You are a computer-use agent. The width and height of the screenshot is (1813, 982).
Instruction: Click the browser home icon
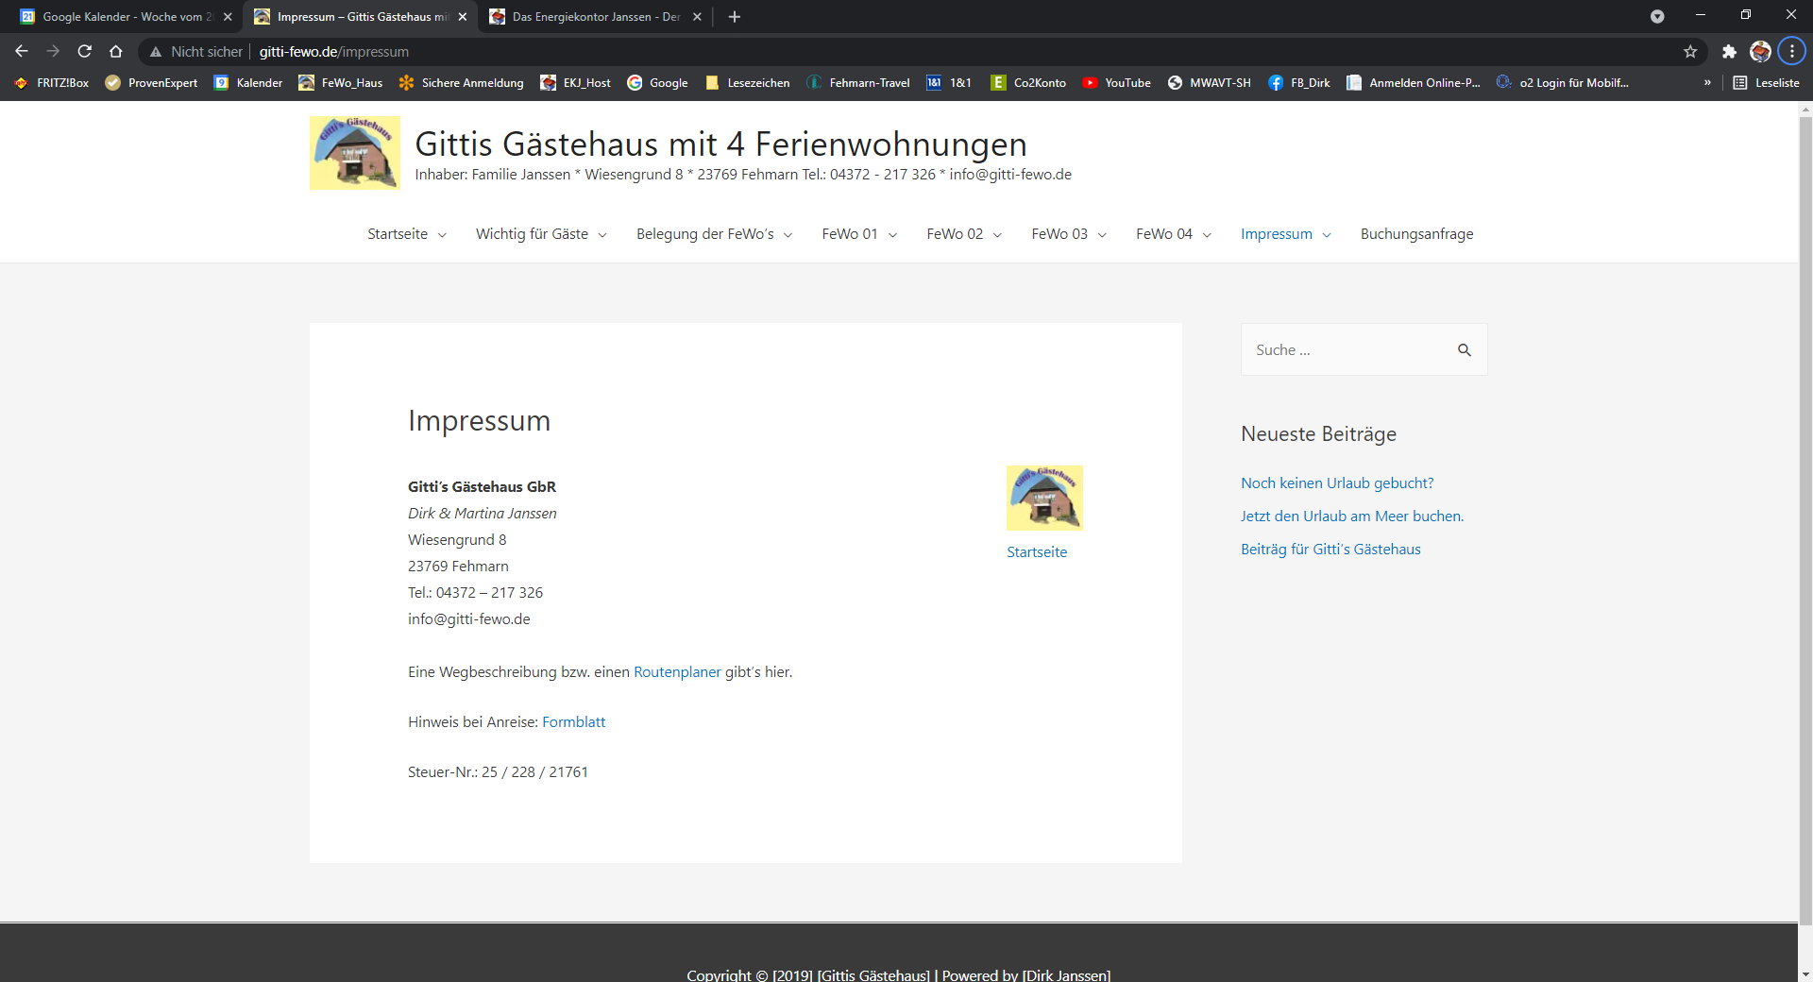[116, 52]
